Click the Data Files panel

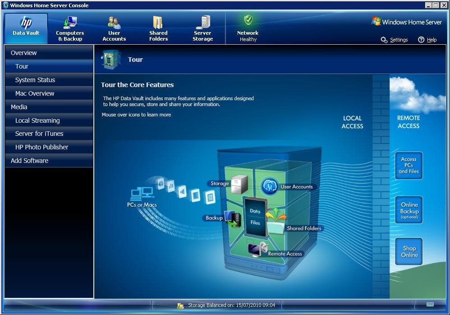[x=255, y=217]
